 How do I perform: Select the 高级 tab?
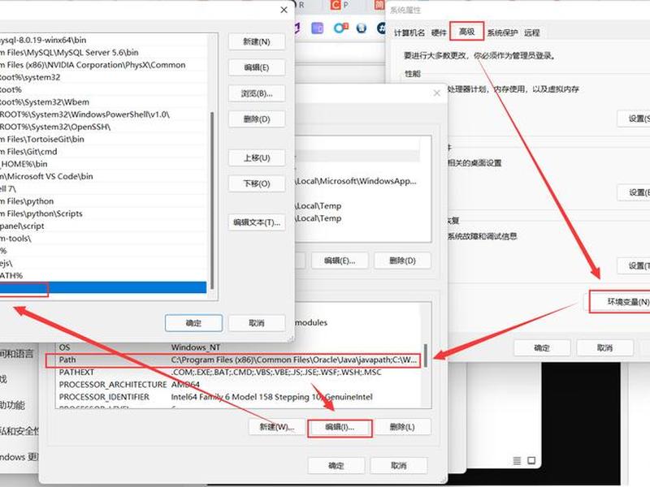point(466,32)
